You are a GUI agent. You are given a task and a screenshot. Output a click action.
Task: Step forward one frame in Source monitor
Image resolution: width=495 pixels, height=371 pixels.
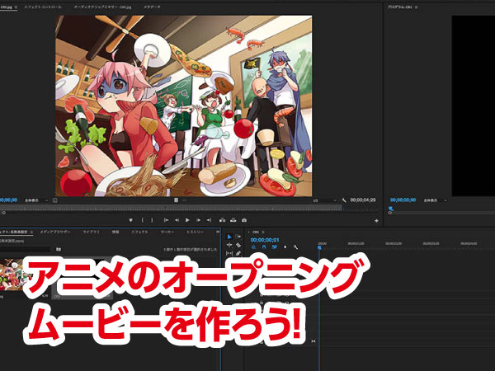[198, 220]
